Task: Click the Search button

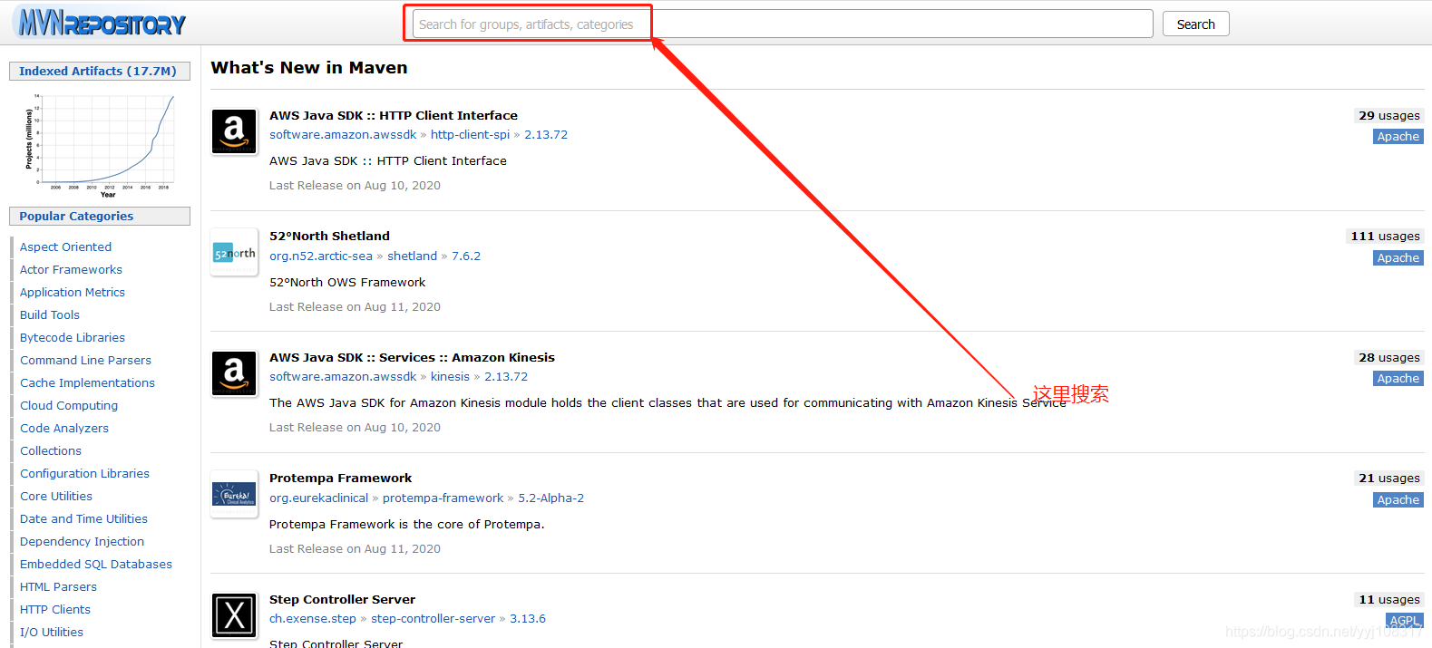Action: pyautogui.click(x=1195, y=24)
